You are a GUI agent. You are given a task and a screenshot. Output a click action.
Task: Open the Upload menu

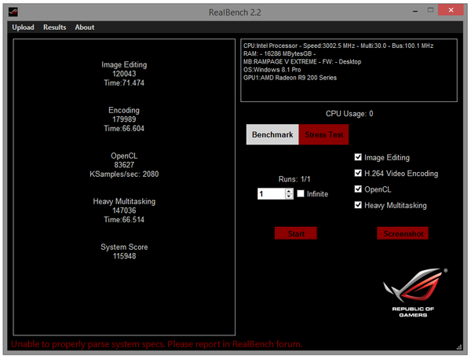click(23, 27)
